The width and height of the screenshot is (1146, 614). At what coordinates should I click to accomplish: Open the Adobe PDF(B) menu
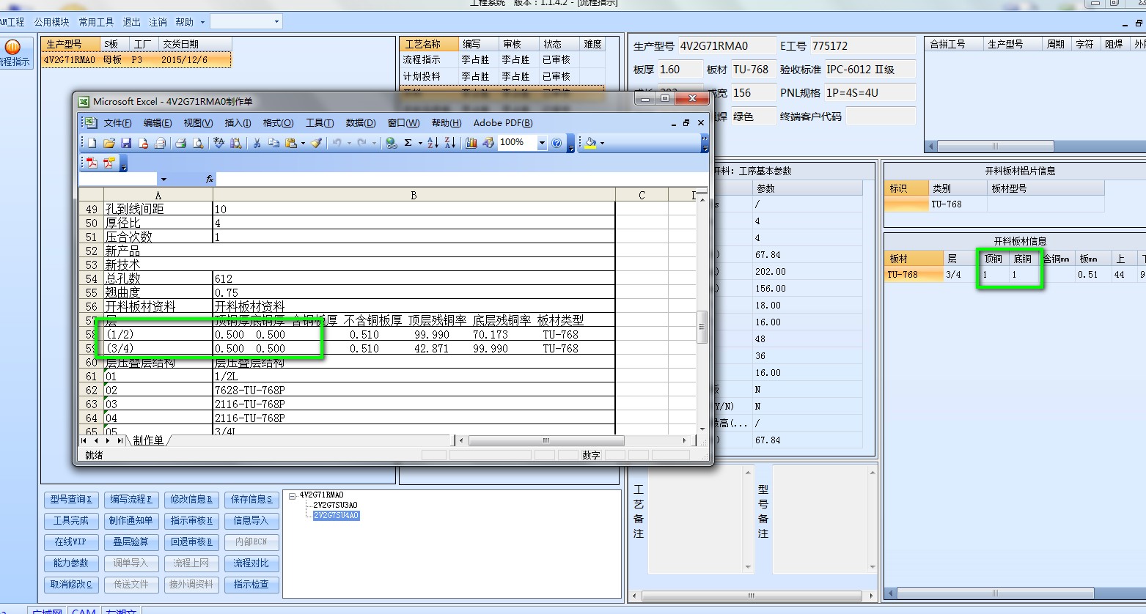(503, 122)
